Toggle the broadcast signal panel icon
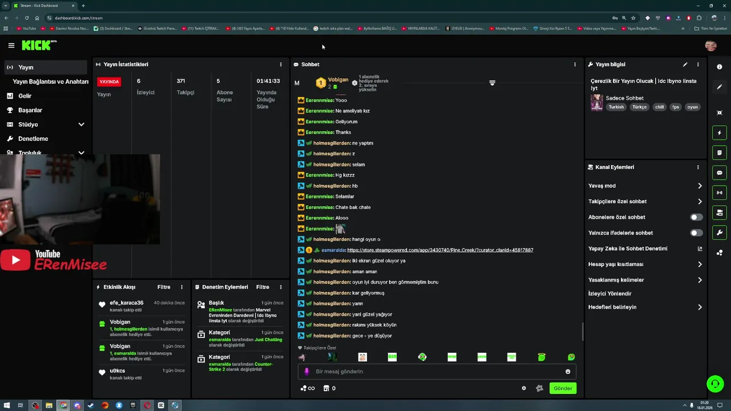 (719, 192)
